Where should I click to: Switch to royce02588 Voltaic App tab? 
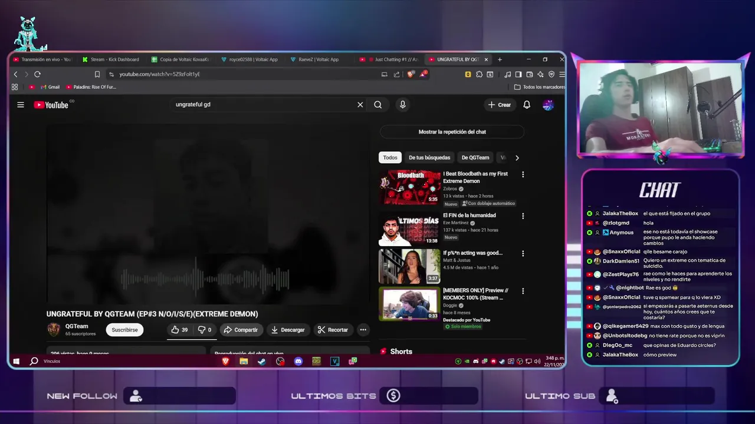[x=250, y=59]
